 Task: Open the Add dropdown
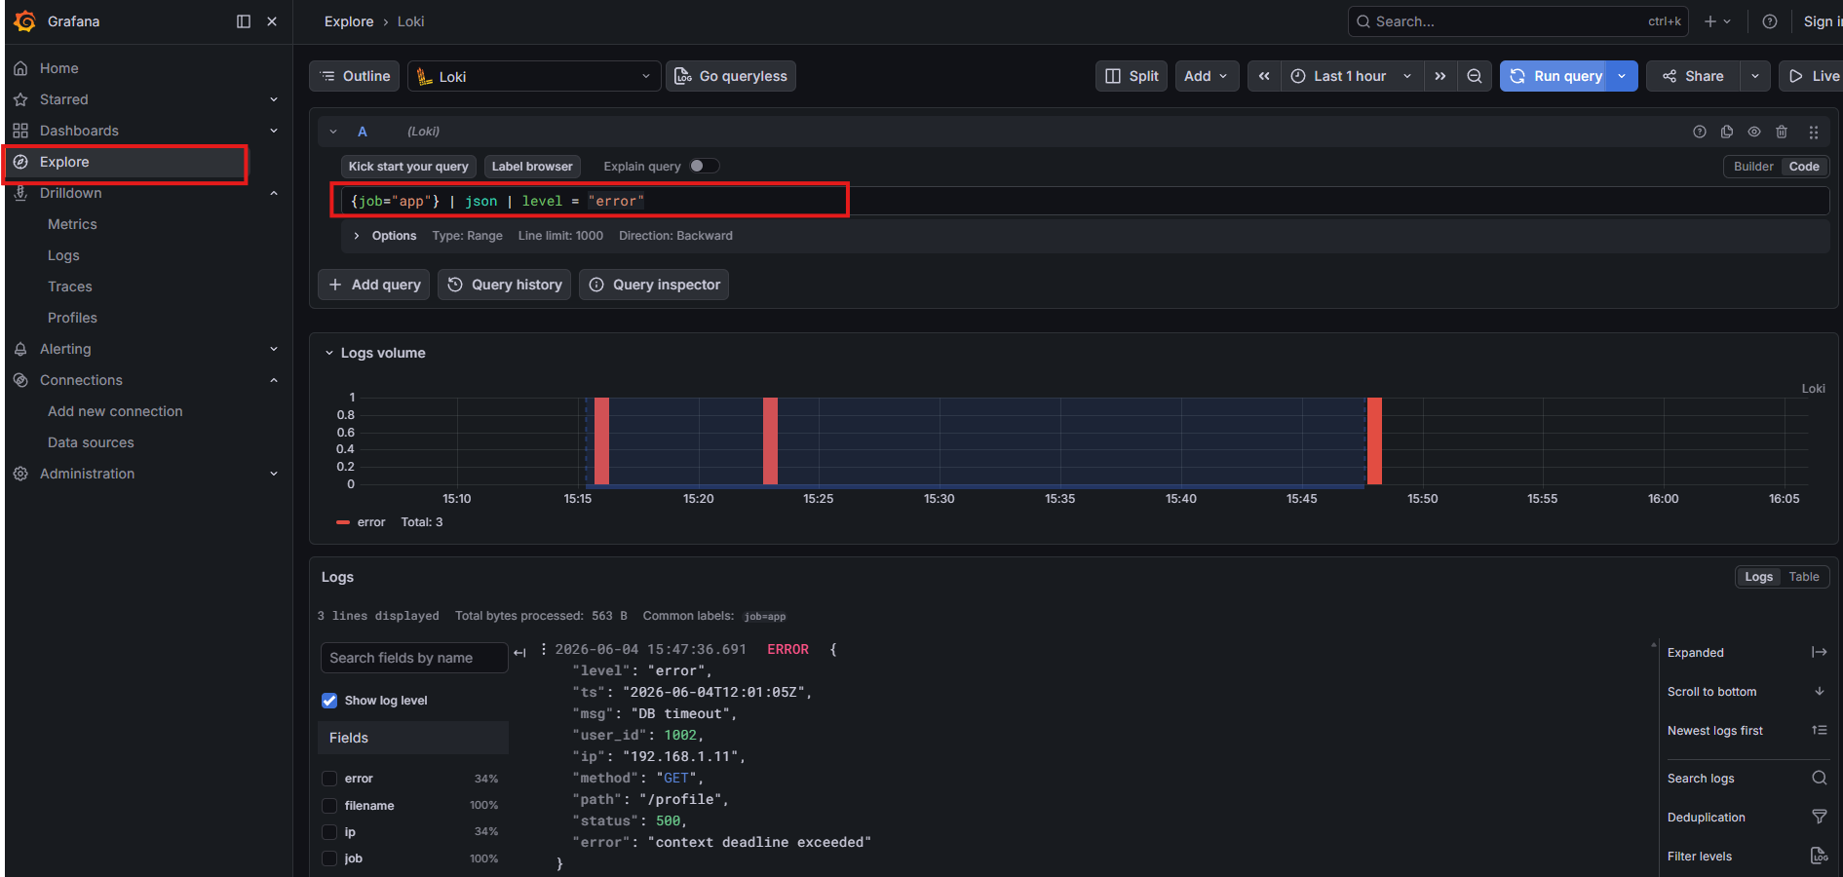1207,76
